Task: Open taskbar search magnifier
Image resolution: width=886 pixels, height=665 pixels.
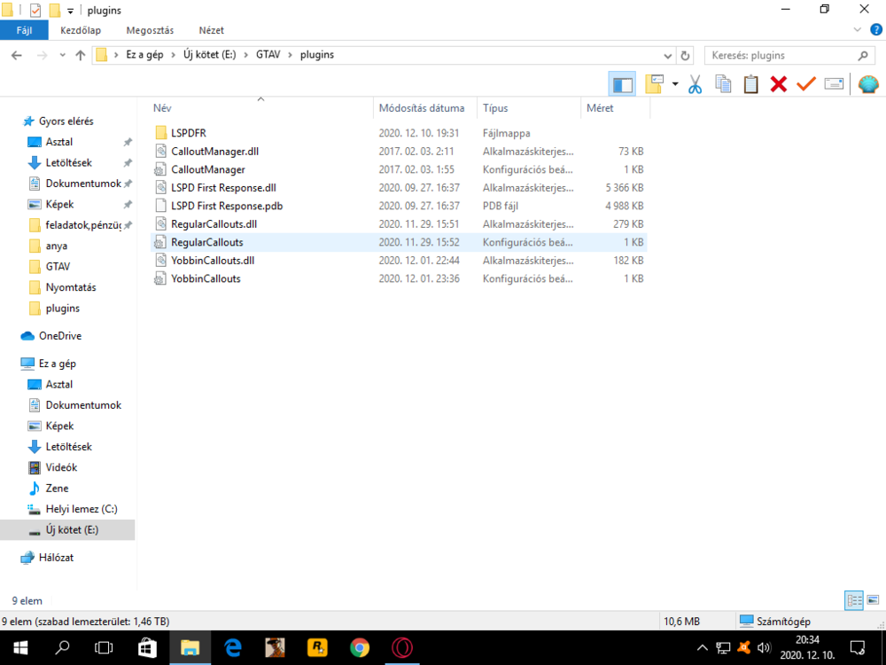Action: click(62, 647)
